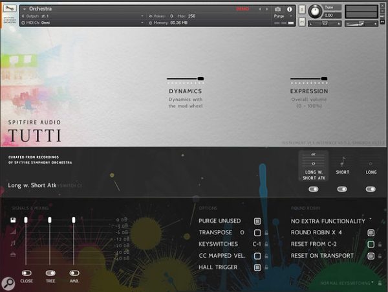Click the lock icon beside Hall Trigger
Screen dimensions: 388x292
point(266,267)
